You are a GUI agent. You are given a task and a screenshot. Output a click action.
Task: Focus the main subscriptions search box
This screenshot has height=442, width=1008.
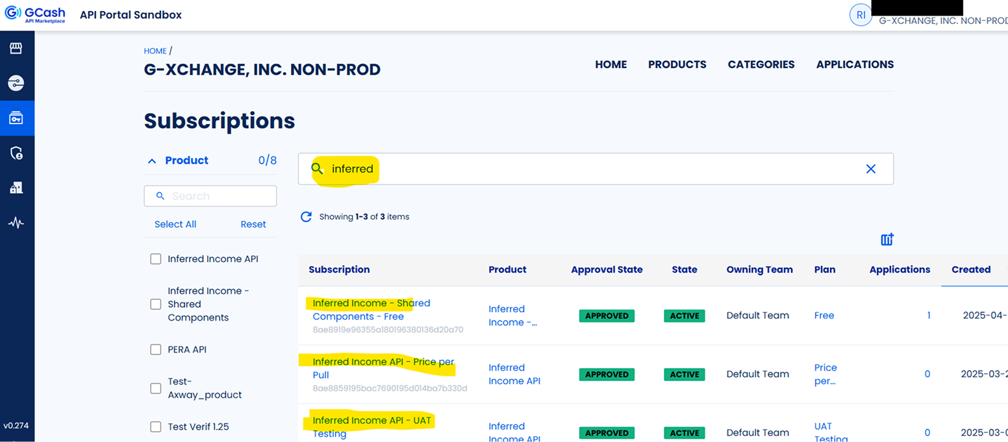pyautogui.click(x=596, y=169)
